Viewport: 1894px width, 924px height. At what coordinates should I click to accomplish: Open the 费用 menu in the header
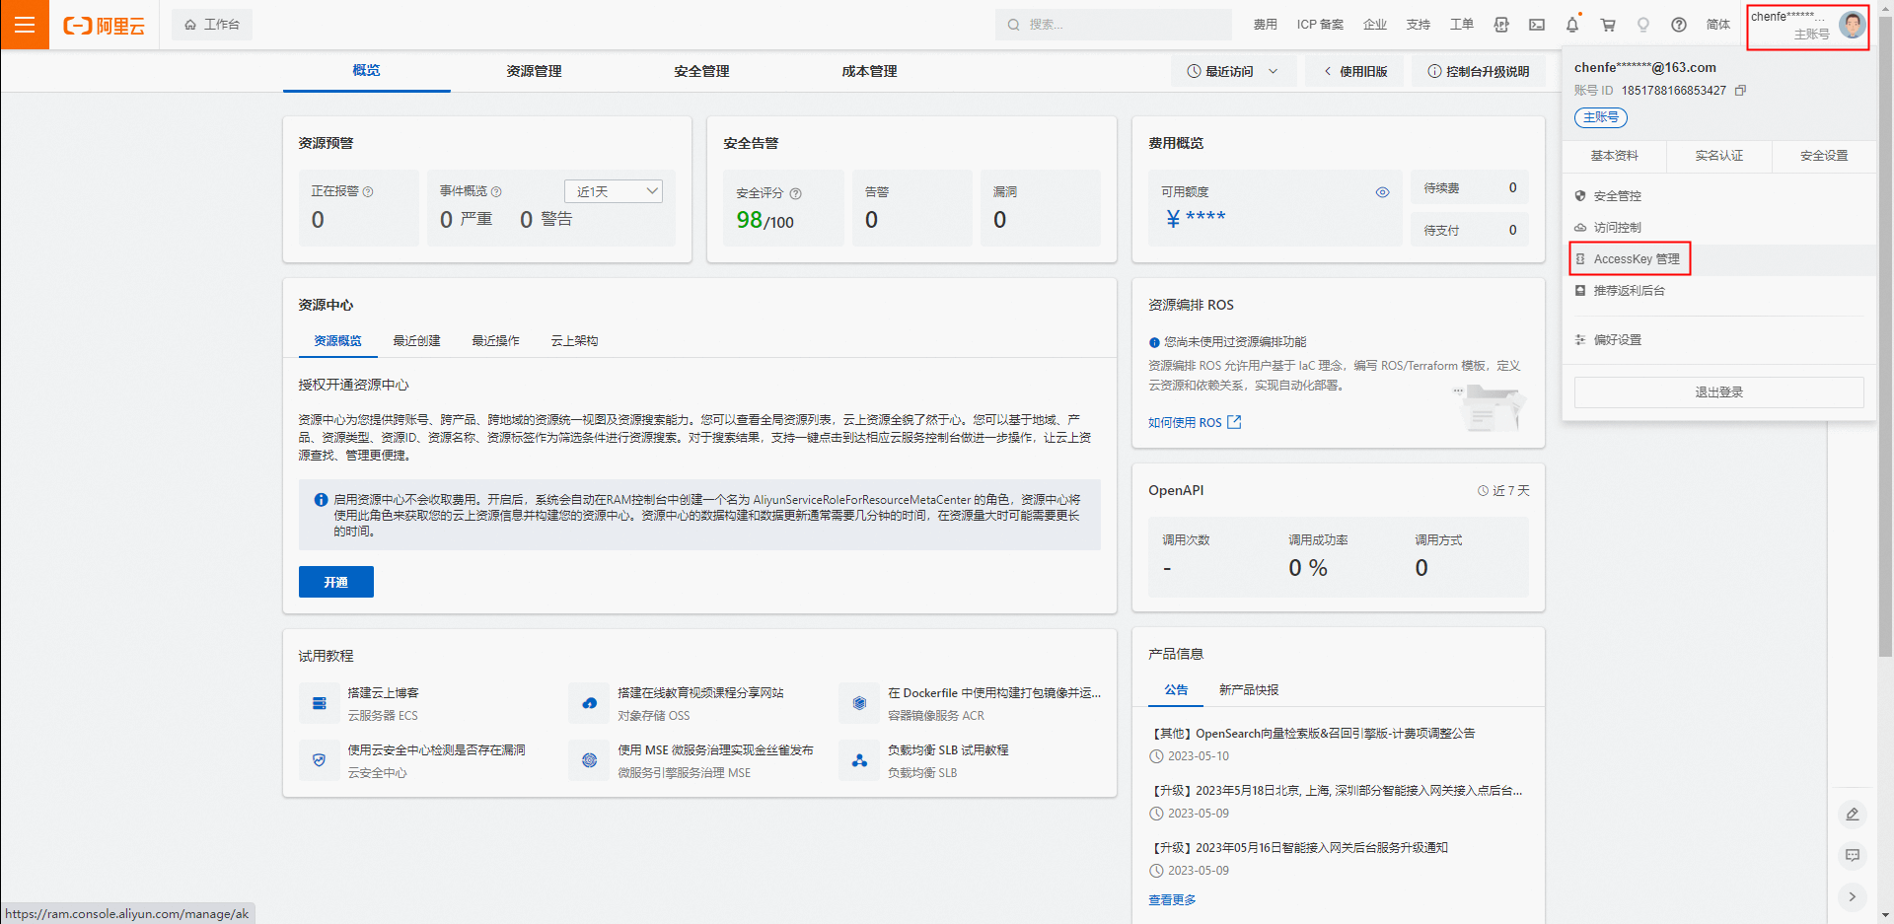point(1265,25)
